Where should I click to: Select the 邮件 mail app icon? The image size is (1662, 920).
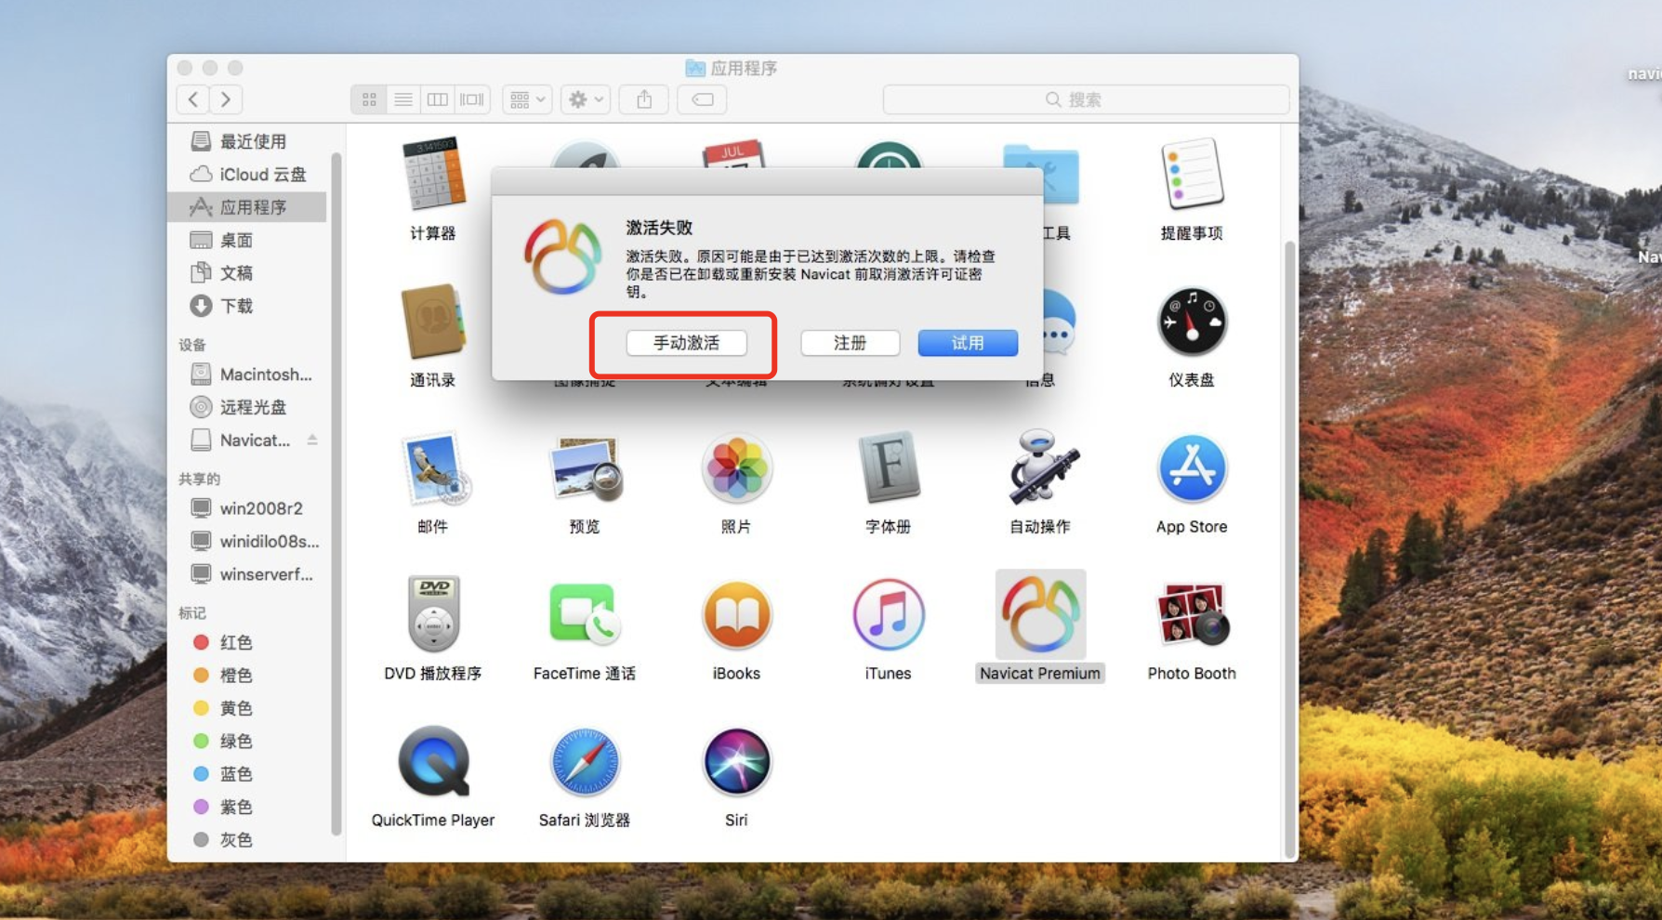pyautogui.click(x=433, y=468)
